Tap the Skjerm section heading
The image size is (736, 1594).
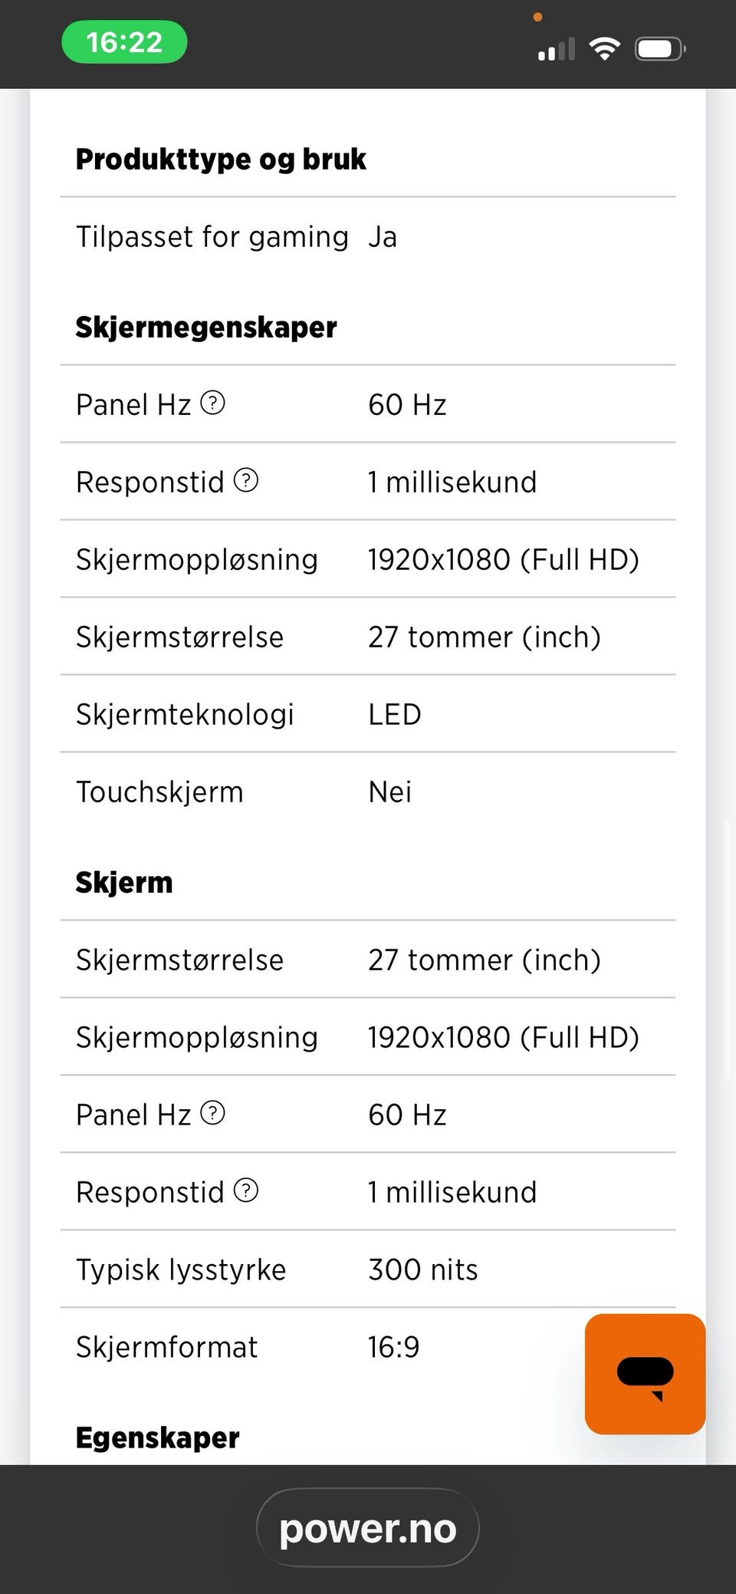tap(124, 882)
